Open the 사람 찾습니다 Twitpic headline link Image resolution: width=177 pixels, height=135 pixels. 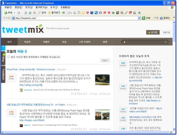coord(36,105)
